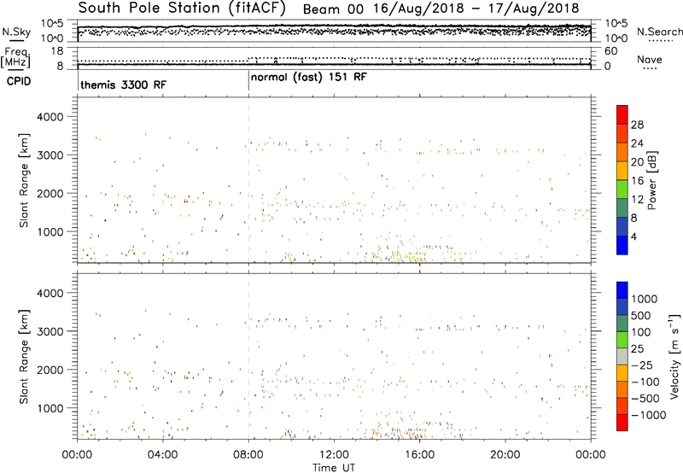Click the 'Time UT' axis label
This screenshot has height=473, width=683.
point(334,468)
